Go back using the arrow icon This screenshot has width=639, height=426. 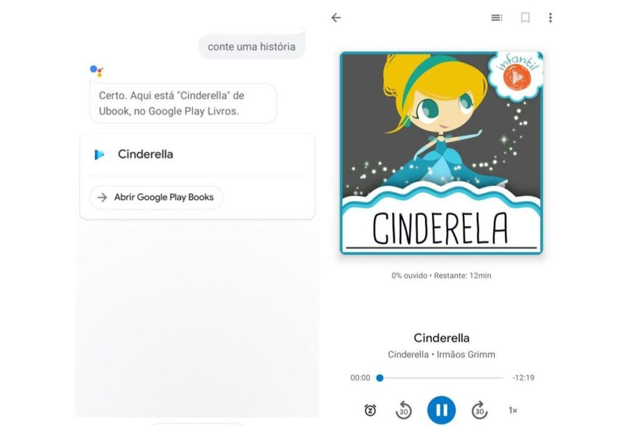tap(336, 17)
